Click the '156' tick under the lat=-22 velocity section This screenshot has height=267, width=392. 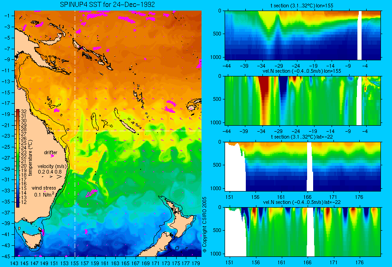tap(255, 262)
